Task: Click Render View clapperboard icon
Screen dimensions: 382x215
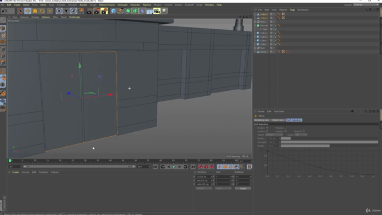Action: click(x=90, y=11)
